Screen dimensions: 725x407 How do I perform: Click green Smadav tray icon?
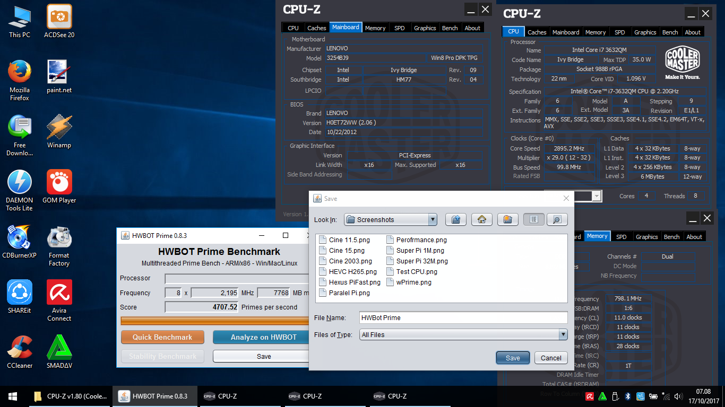[x=602, y=396]
